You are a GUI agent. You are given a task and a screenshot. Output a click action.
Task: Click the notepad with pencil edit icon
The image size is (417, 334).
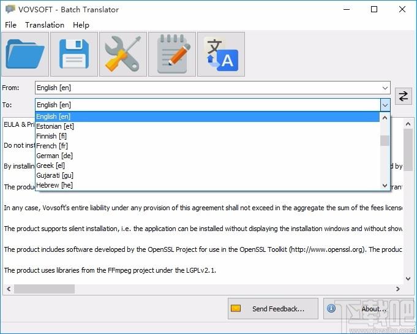pyautogui.click(x=172, y=55)
